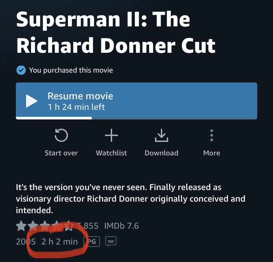Tap the plus icon for Watchlist

coord(111,135)
